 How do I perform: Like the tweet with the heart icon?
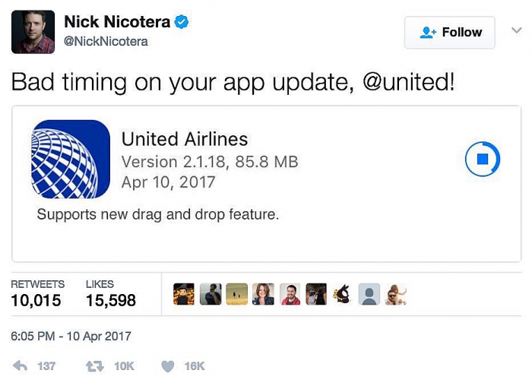(x=168, y=367)
